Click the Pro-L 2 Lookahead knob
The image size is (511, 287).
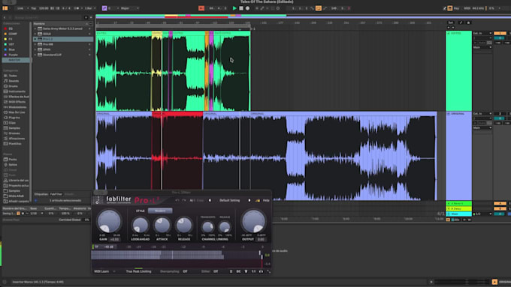point(140,225)
